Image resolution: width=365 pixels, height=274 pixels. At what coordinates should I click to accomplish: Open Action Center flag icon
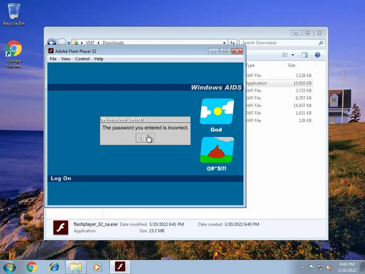(x=312, y=267)
